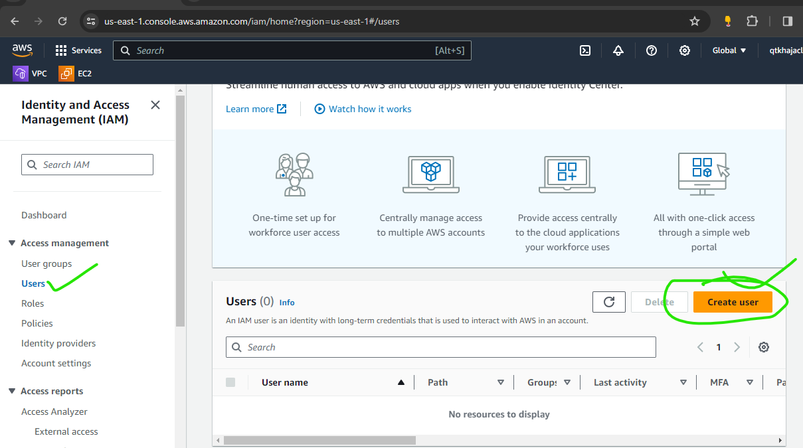Open the settings gear in AWS header
The height and width of the screenshot is (448, 803).
[x=685, y=50]
